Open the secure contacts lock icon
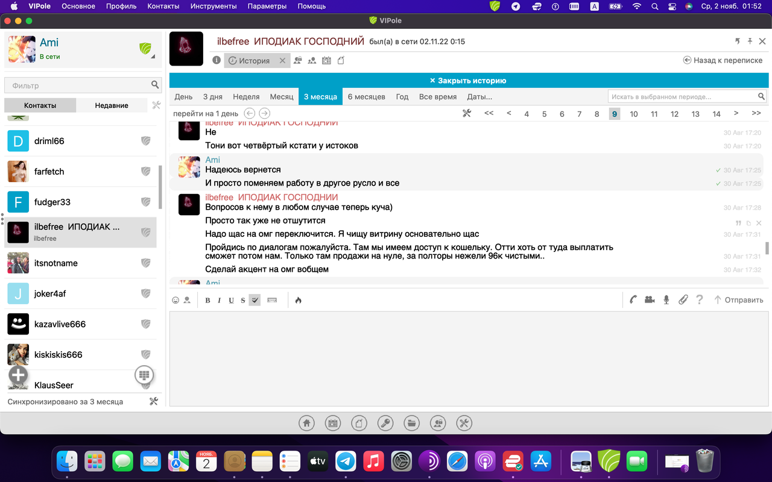 [x=438, y=423]
